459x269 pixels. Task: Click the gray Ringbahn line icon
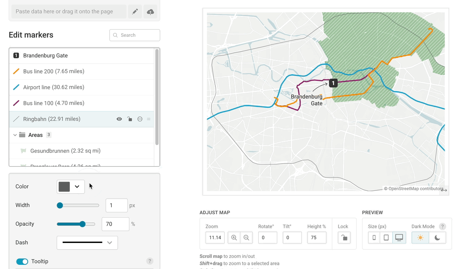[16, 119]
